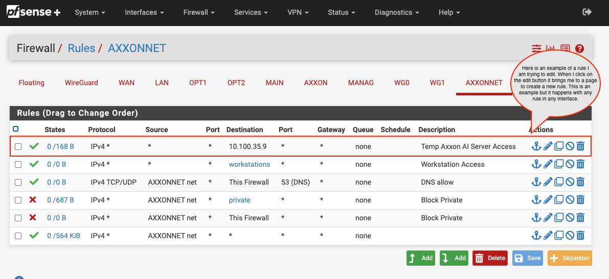
Task: Copy the Workstation Access rule
Action: point(558,164)
